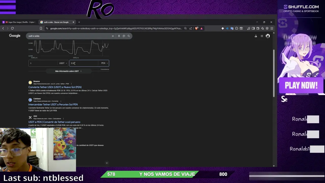The height and width of the screenshot is (183, 325).
Task: Click the PEN amount field showing 3.52
Action: (84, 63)
